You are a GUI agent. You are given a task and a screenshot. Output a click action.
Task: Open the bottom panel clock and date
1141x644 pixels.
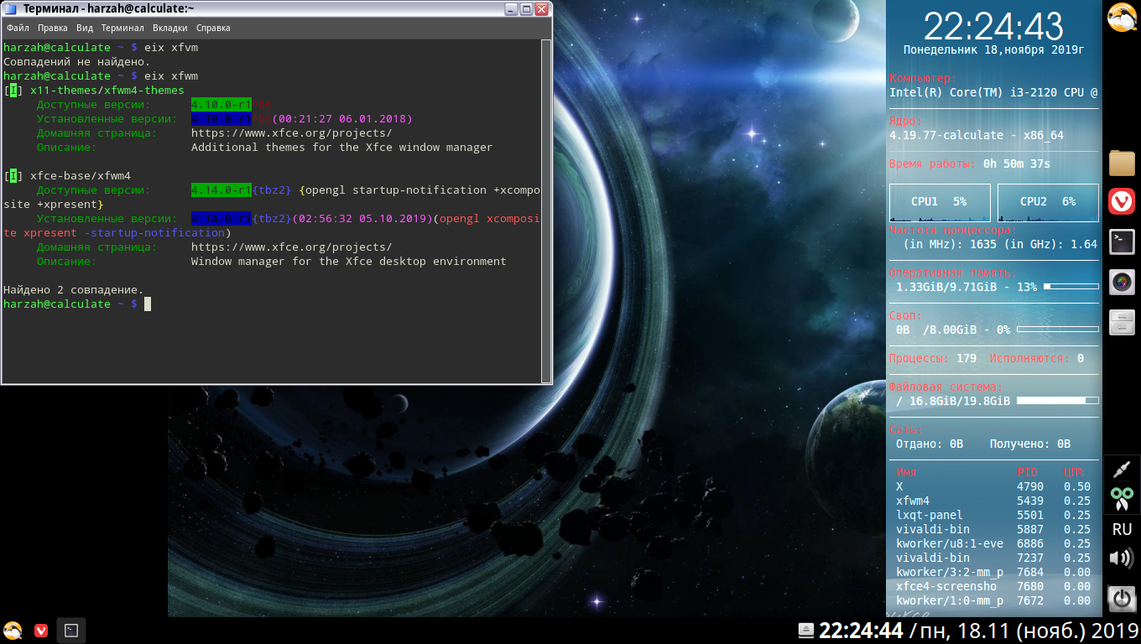977,631
